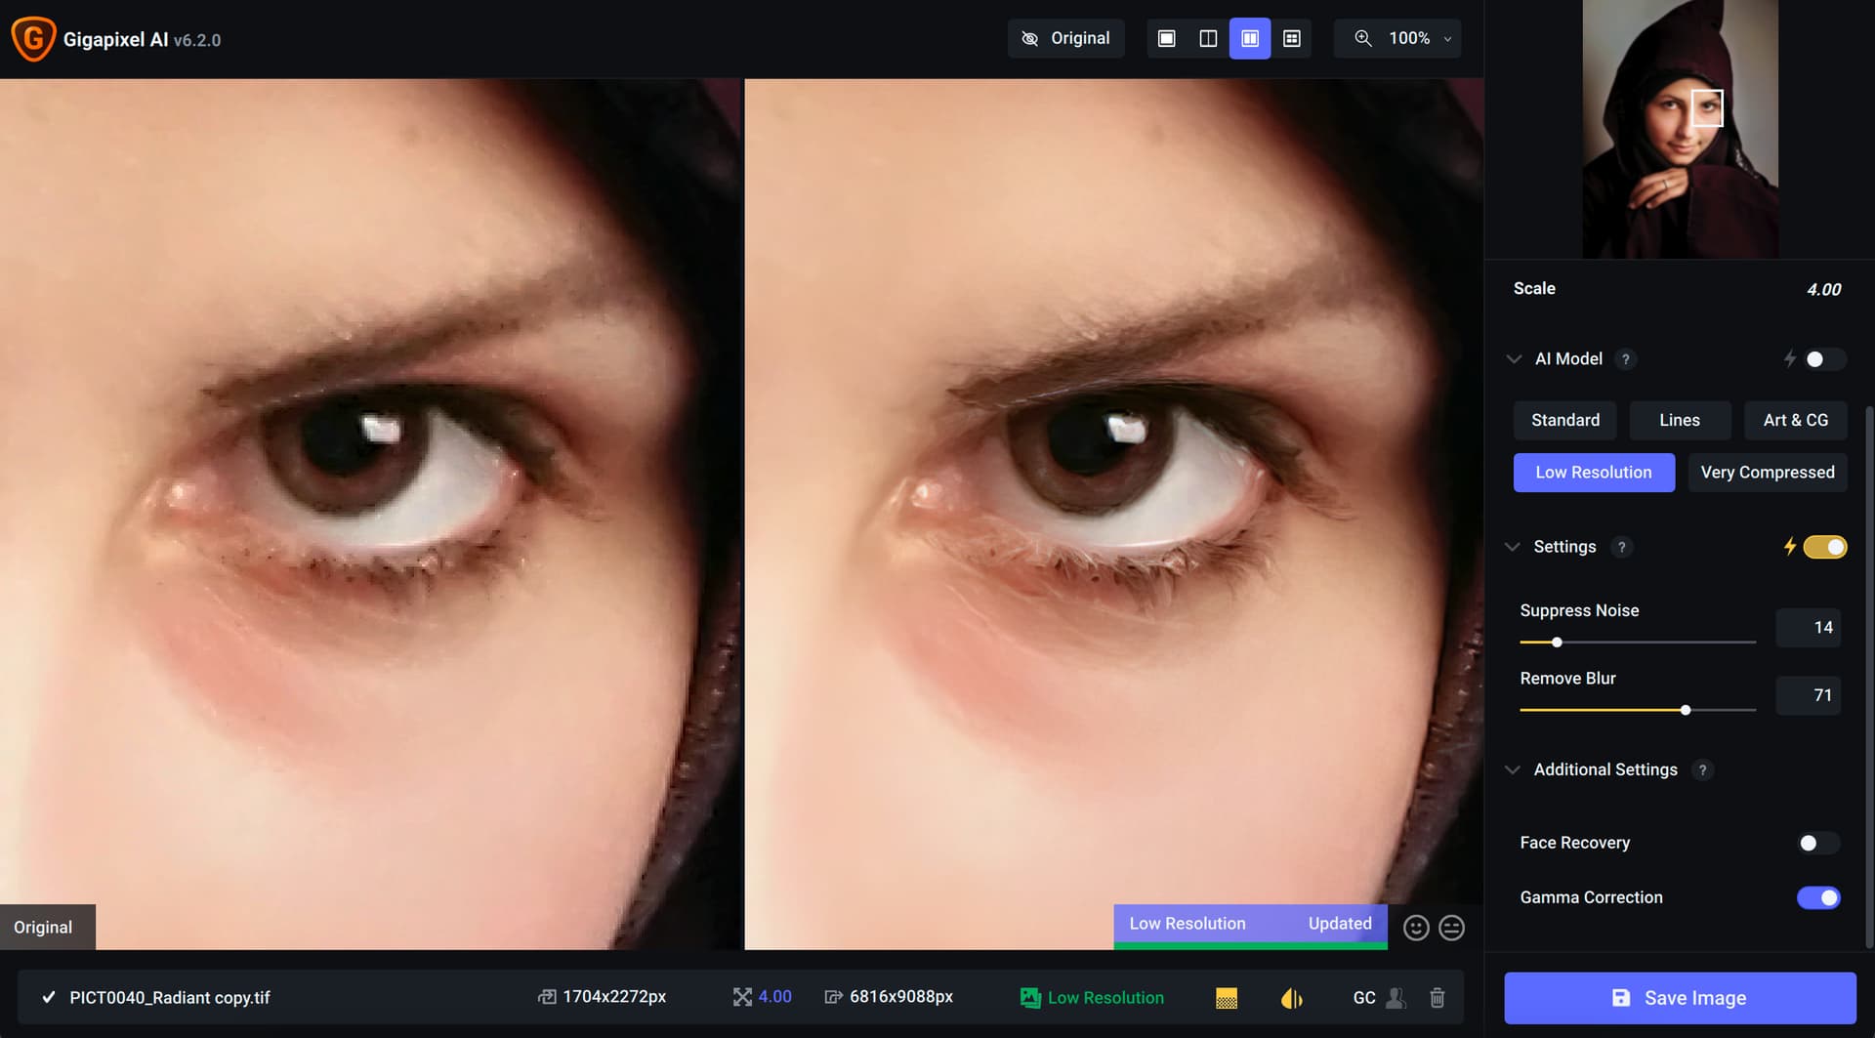
Task: Select the split view layout icon
Action: click(x=1208, y=38)
